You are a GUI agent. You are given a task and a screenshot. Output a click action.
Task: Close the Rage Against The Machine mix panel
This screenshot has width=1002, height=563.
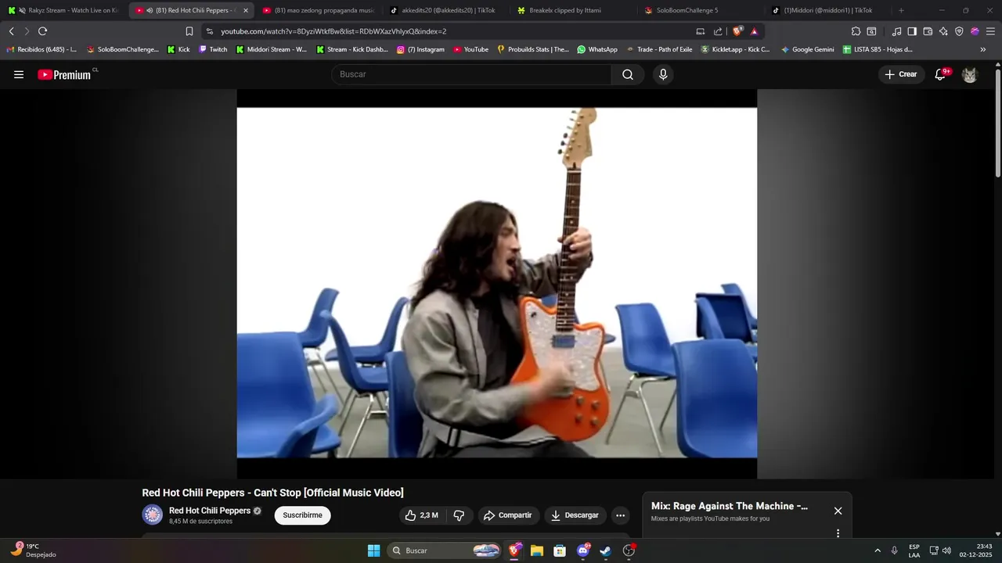click(x=838, y=511)
